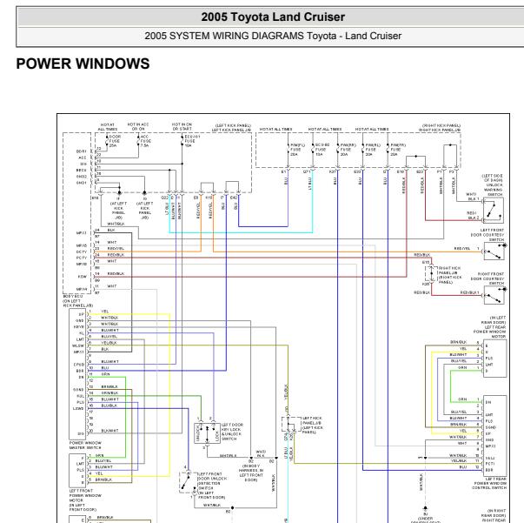
Task: Click the 'ACC FUSE 7.5A' label
Action: pos(145,141)
